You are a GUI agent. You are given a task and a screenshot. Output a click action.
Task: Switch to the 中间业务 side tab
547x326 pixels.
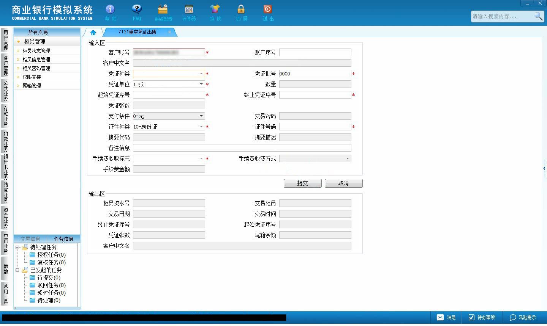(x=5, y=243)
